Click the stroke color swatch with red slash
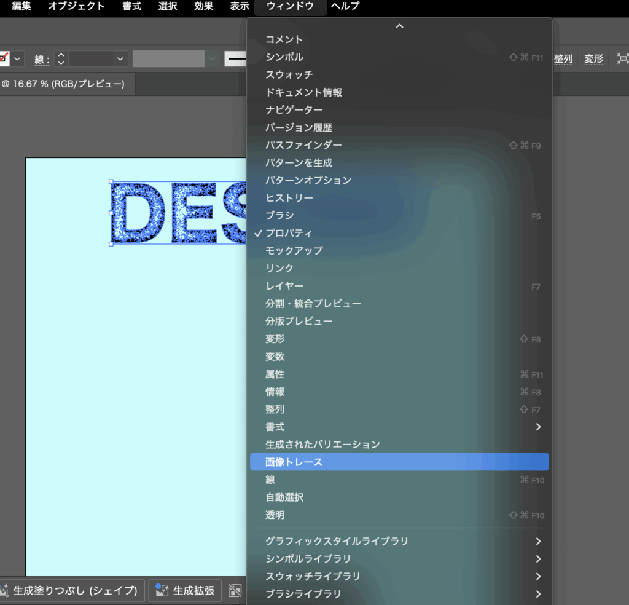Image resolution: width=629 pixels, height=605 pixels. pos(4,59)
